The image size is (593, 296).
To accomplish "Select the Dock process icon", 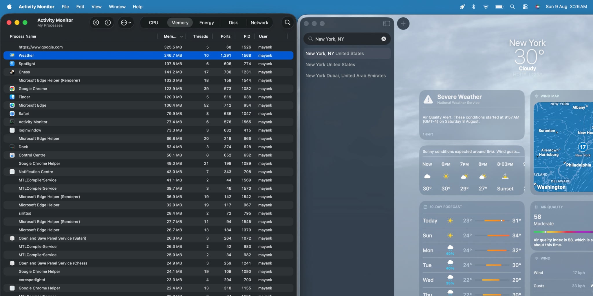I will (12, 147).
